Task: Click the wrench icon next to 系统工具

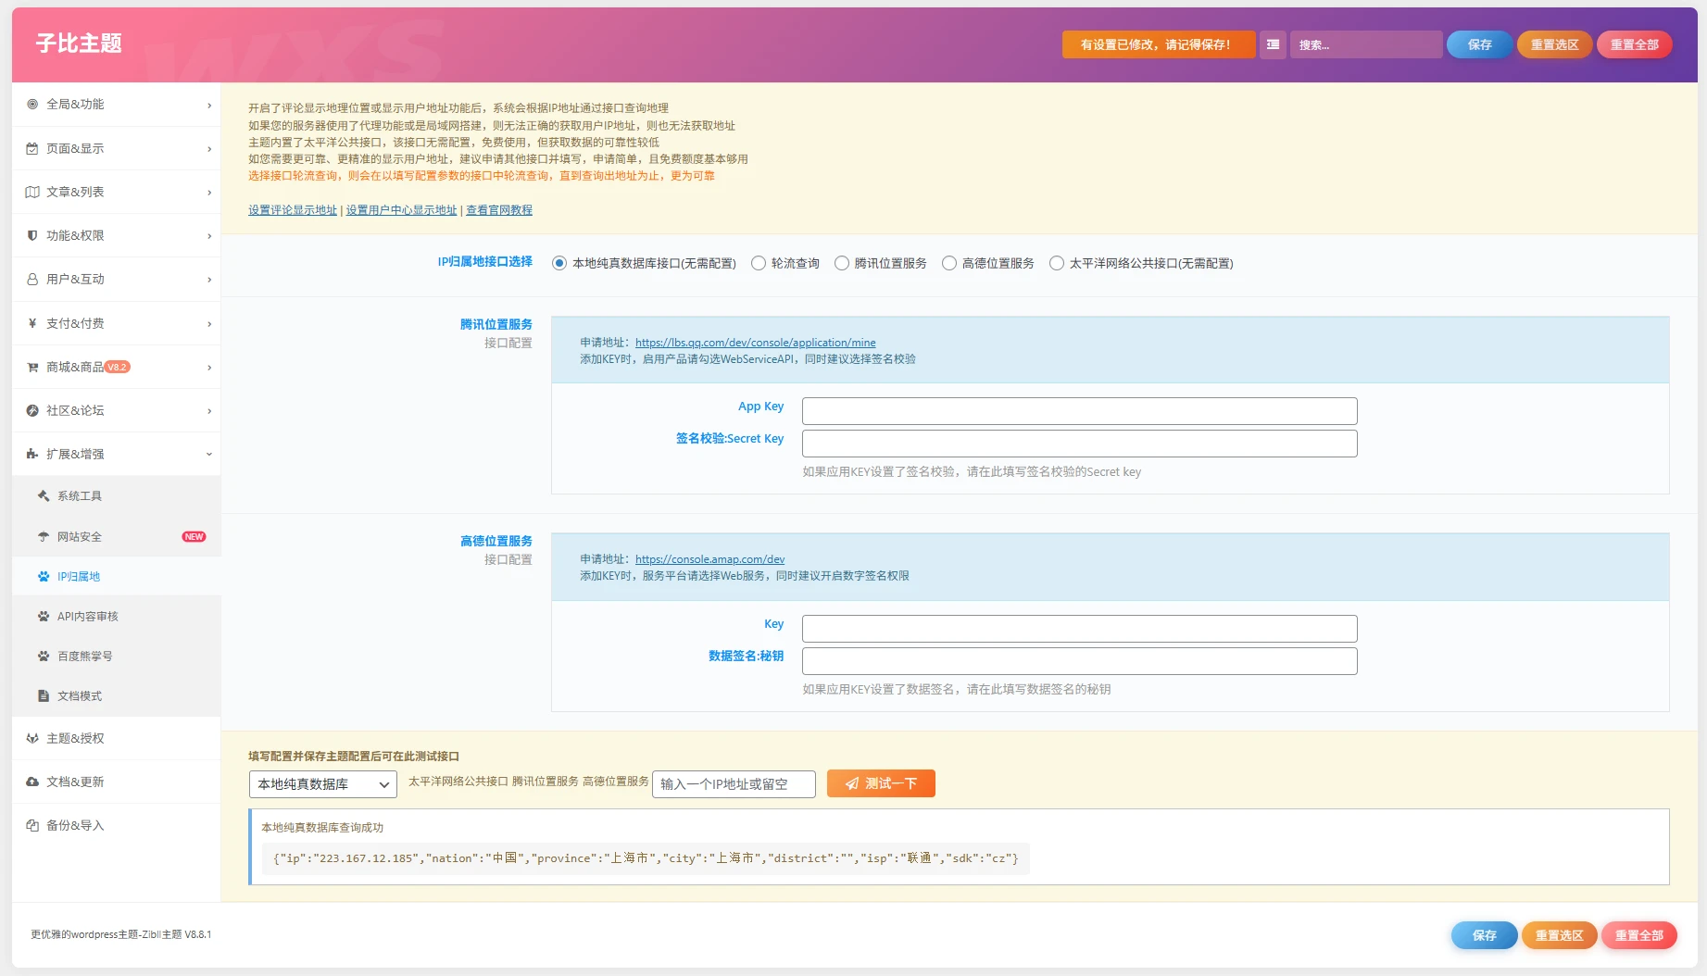Action: point(44,496)
